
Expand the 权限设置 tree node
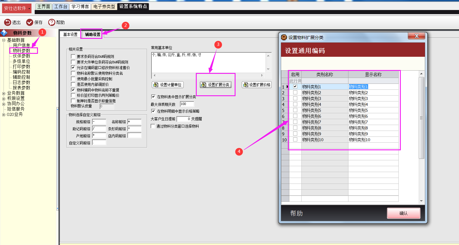(4, 99)
